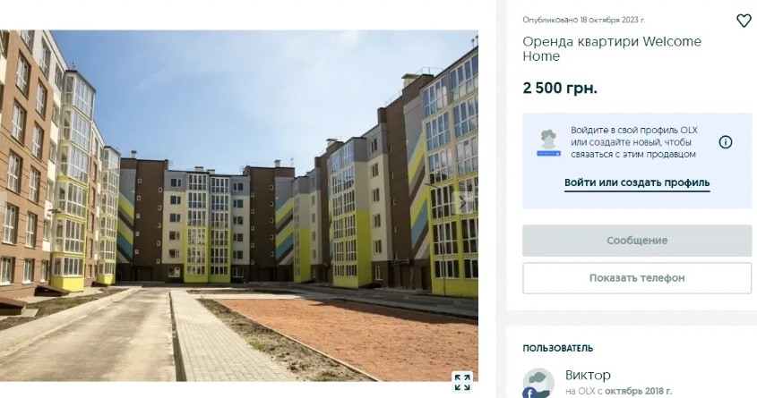Expand photo to fullscreen view
This screenshot has width=757, height=398.
[x=462, y=382]
